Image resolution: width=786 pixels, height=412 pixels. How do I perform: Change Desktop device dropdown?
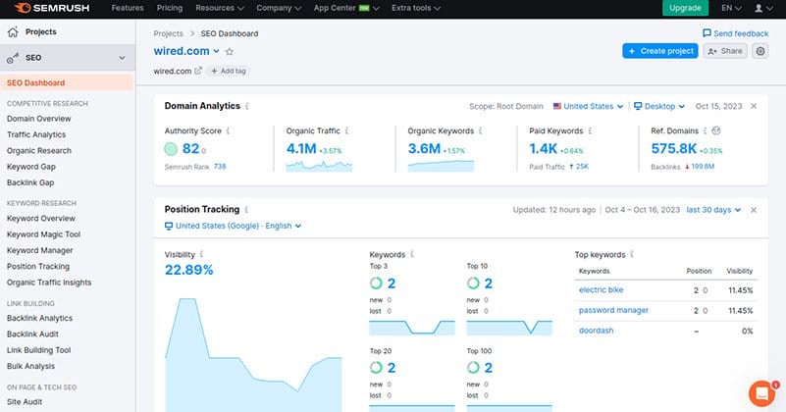tap(659, 106)
